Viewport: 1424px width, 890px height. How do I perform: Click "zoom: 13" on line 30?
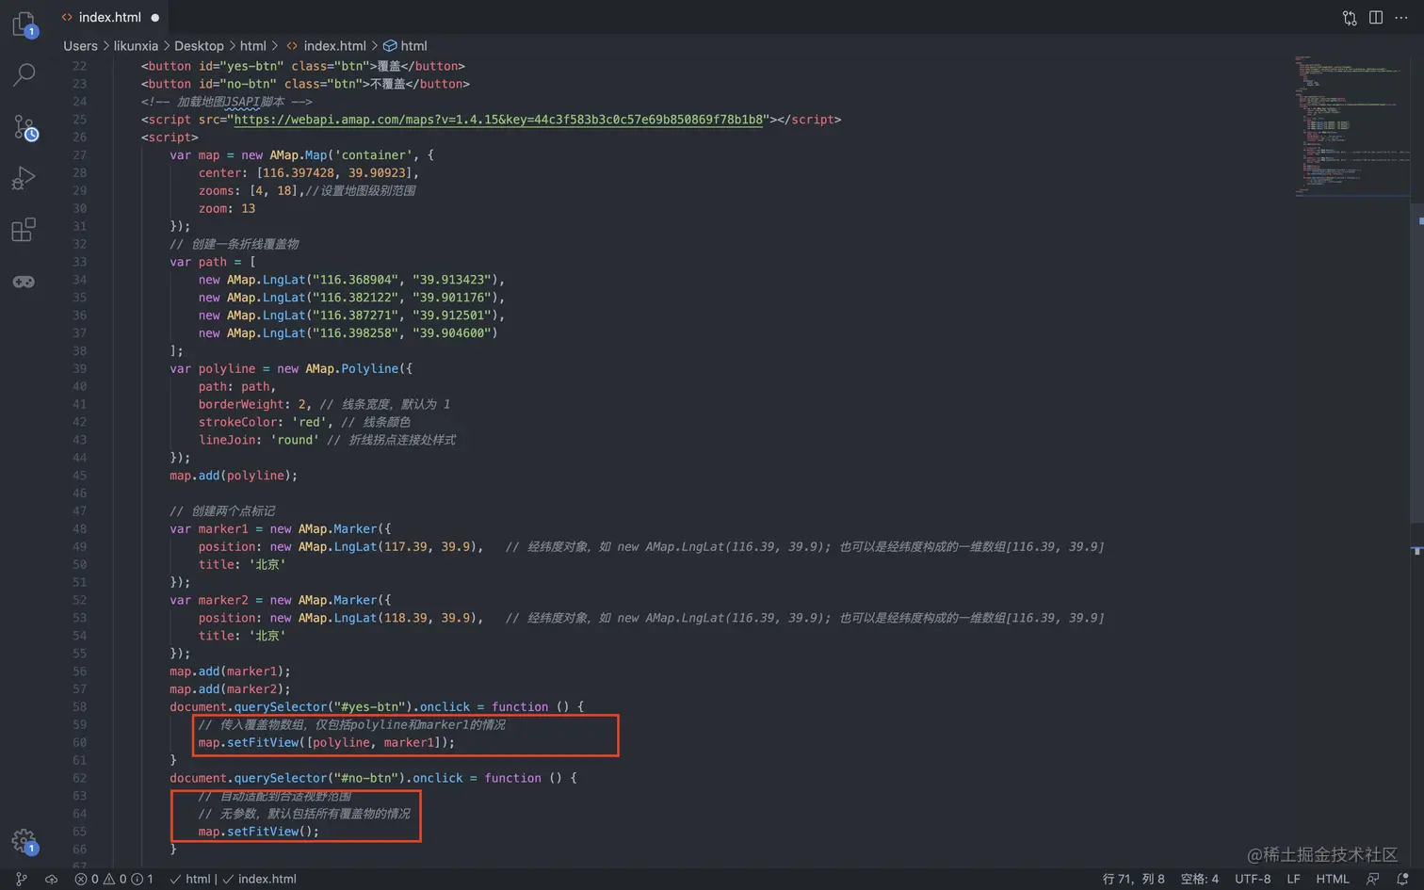tap(227, 208)
